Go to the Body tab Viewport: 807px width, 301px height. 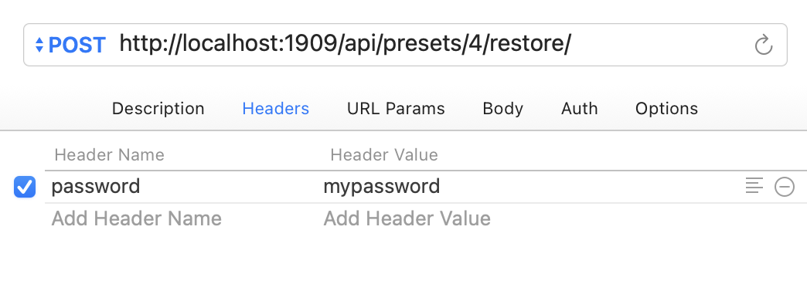point(503,108)
